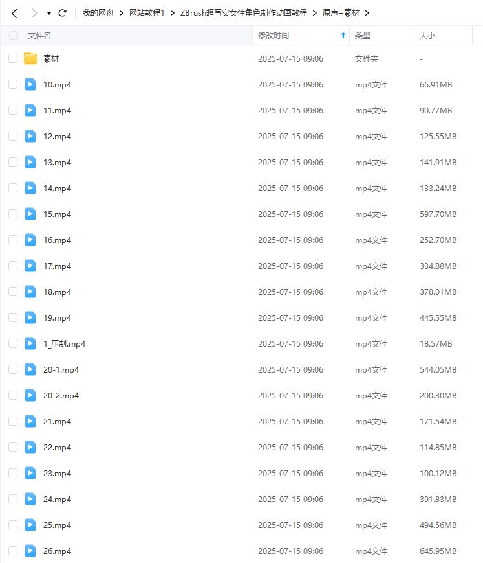
Task: Go to 我的网盘 in breadcrumb
Action: point(98,13)
